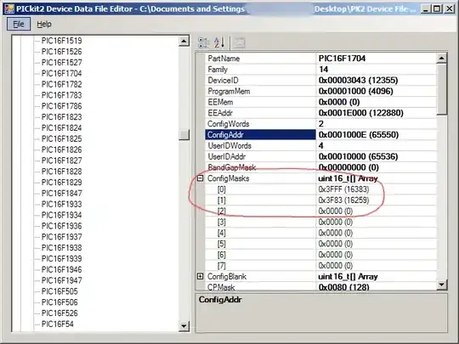
Task: Click the Categorized view toolbar icon
Action: (204, 42)
